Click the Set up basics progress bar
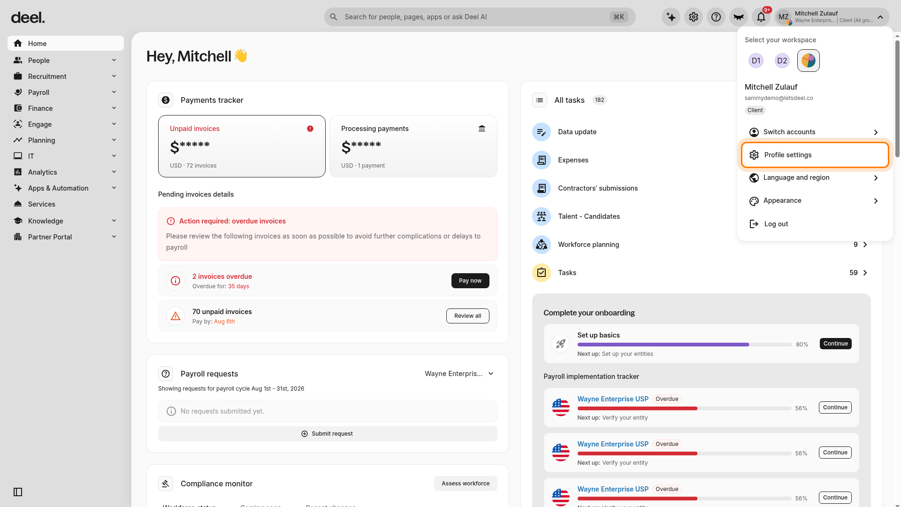This screenshot has width=901, height=507. point(685,345)
